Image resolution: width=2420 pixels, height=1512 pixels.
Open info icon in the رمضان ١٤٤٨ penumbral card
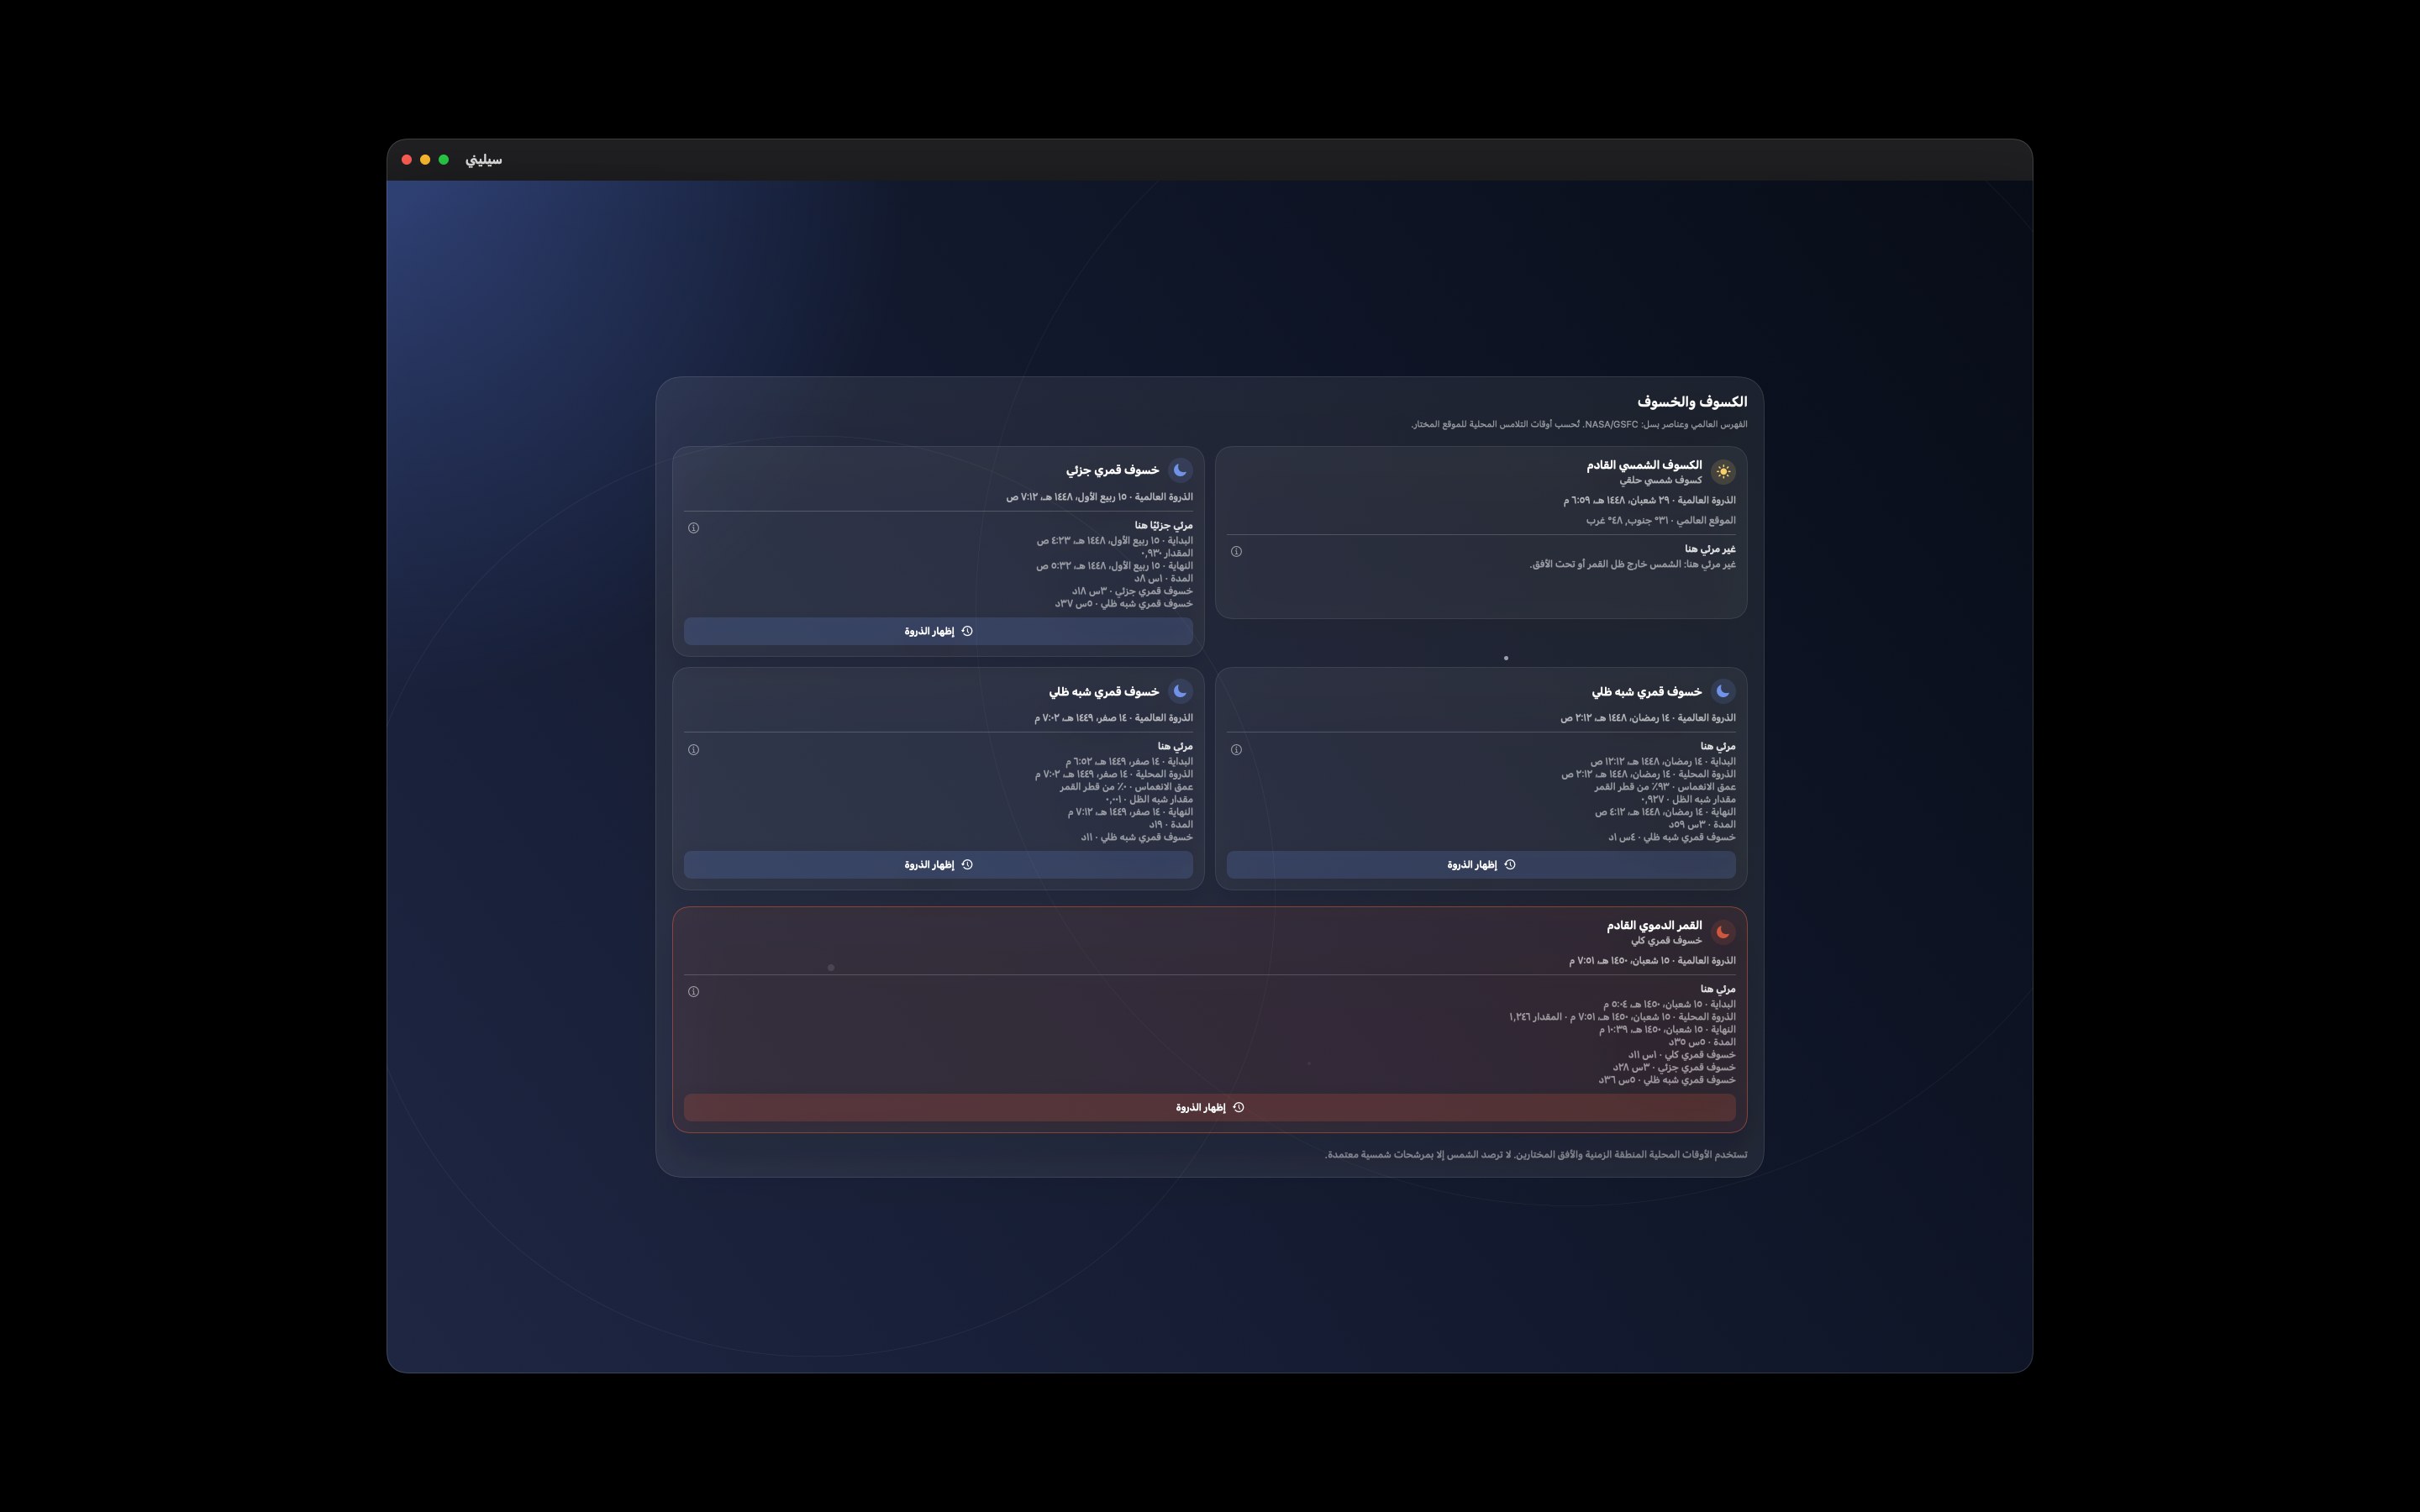(x=1236, y=750)
